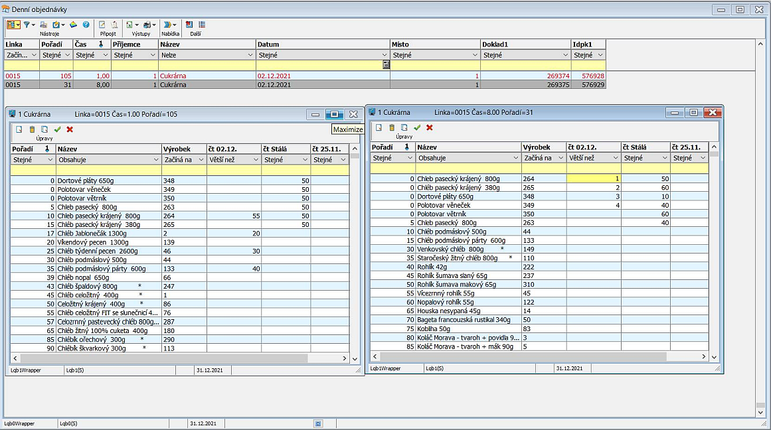Click the blue arrows Nabídka icon
771x430 pixels.
click(167, 25)
